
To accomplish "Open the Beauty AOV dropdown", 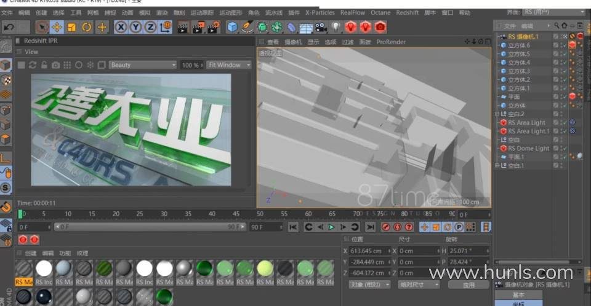I will (x=143, y=65).
